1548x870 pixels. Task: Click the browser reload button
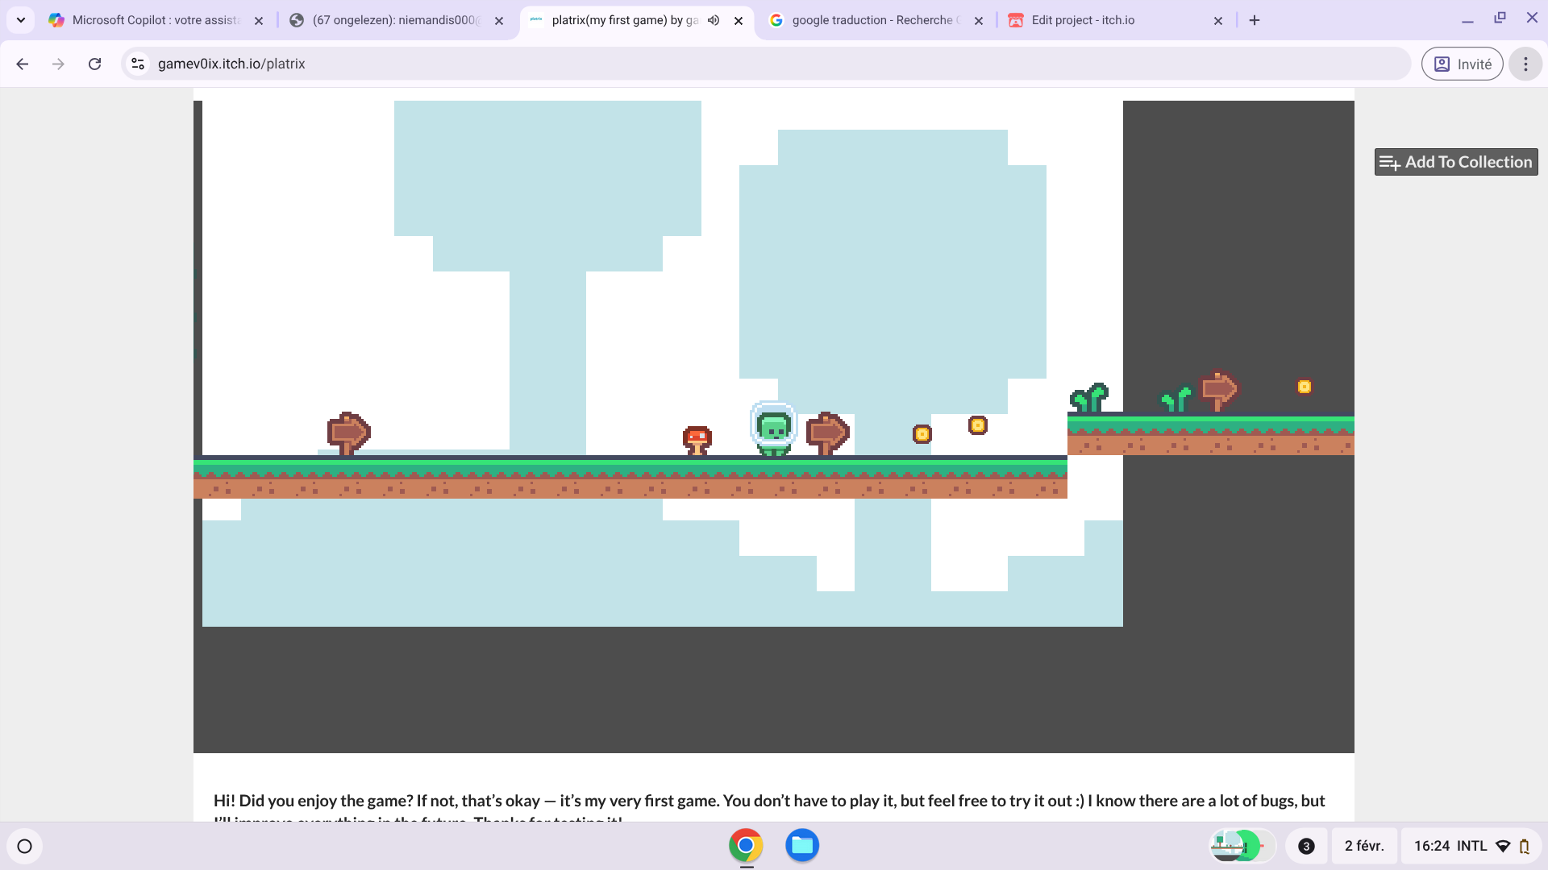point(94,64)
